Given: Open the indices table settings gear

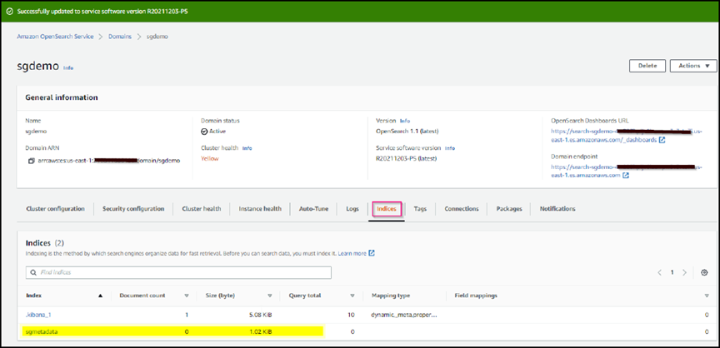Looking at the screenshot, I should (x=704, y=272).
